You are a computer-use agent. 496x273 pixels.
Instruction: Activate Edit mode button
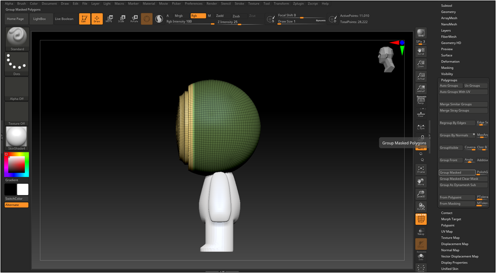[85, 19]
